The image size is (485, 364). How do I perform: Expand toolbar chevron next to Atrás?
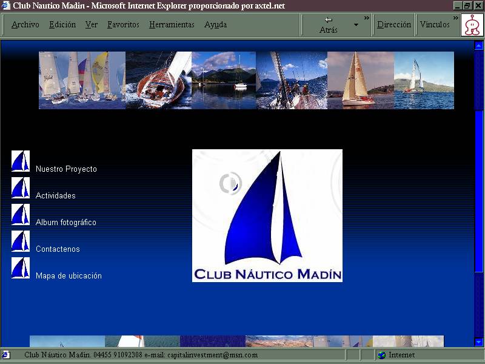click(367, 18)
